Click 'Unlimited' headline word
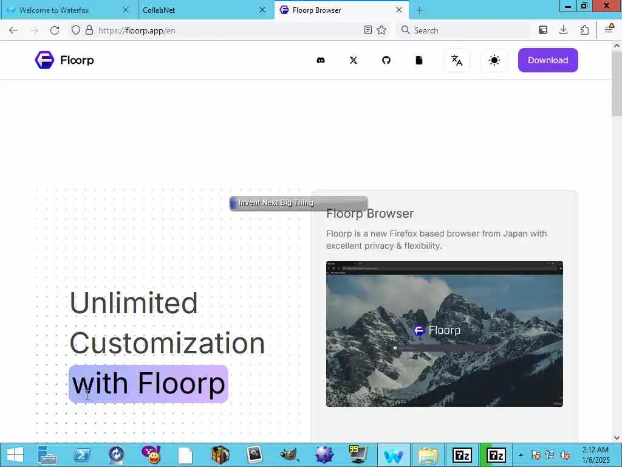This screenshot has height=467, width=622. pos(133,303)
